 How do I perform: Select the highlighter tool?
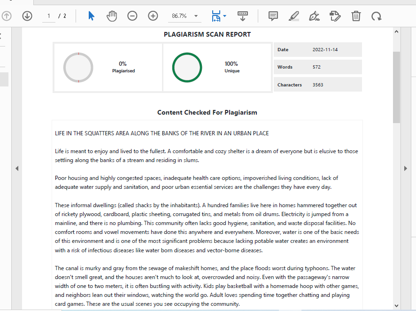click(x=294, y=16)
